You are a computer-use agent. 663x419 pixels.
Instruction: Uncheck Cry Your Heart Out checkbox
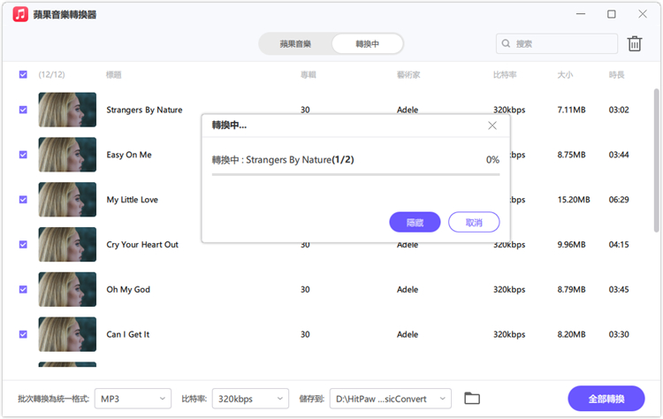pyautogui.click(x=23, y=244)
